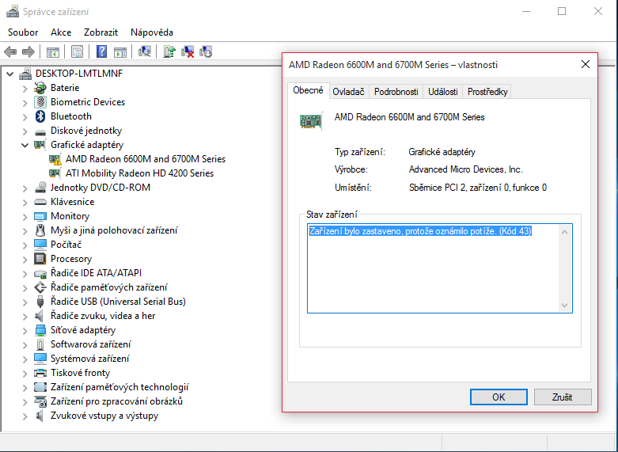Open the Nápověda menu
This screenshot has width=618, height=452.
[152, 32]
